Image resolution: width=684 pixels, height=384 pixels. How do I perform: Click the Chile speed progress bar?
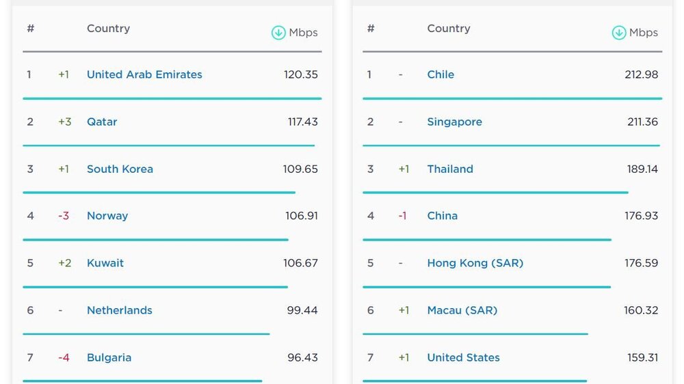click(512, 98)
